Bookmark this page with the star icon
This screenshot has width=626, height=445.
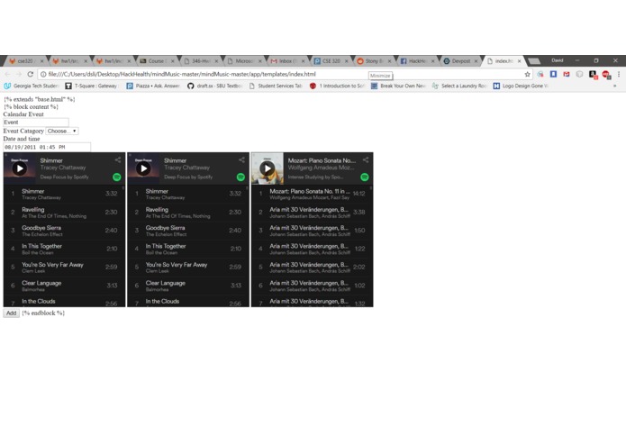tap(527, 74)
